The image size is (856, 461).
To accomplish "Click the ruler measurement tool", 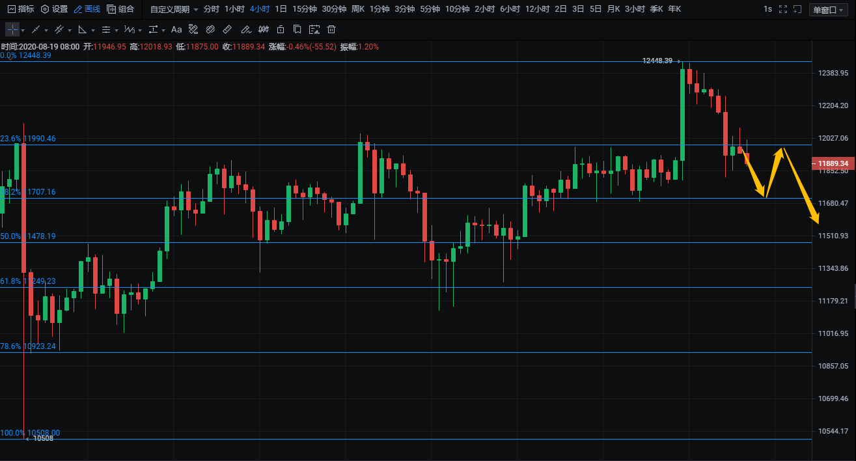I will (227, 30).
